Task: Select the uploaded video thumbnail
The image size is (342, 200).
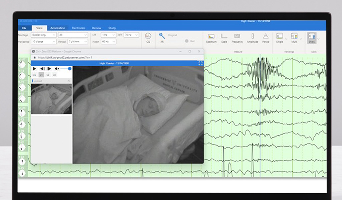Action: click(x=51, y=99)
